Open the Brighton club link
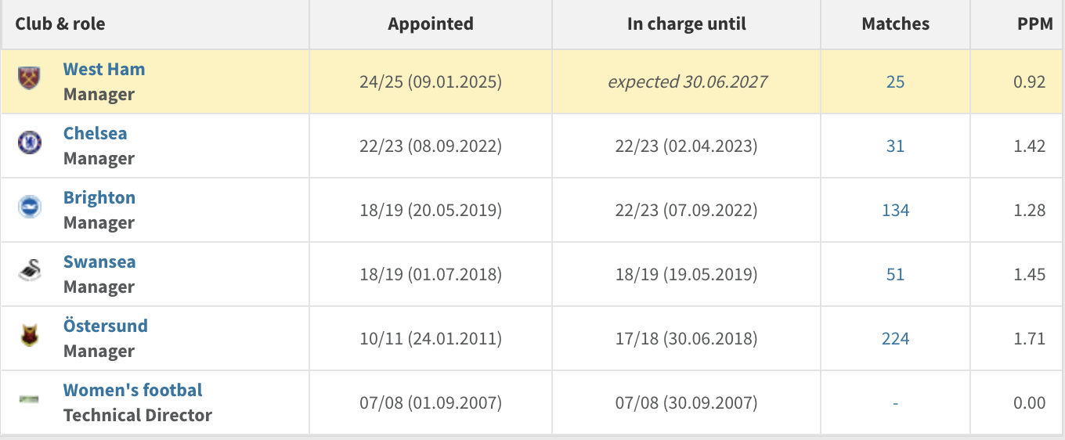 coord(99,197)
